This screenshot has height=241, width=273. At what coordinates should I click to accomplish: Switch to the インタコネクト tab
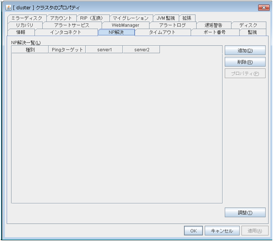pyautogui.click(x=65, y=32)
